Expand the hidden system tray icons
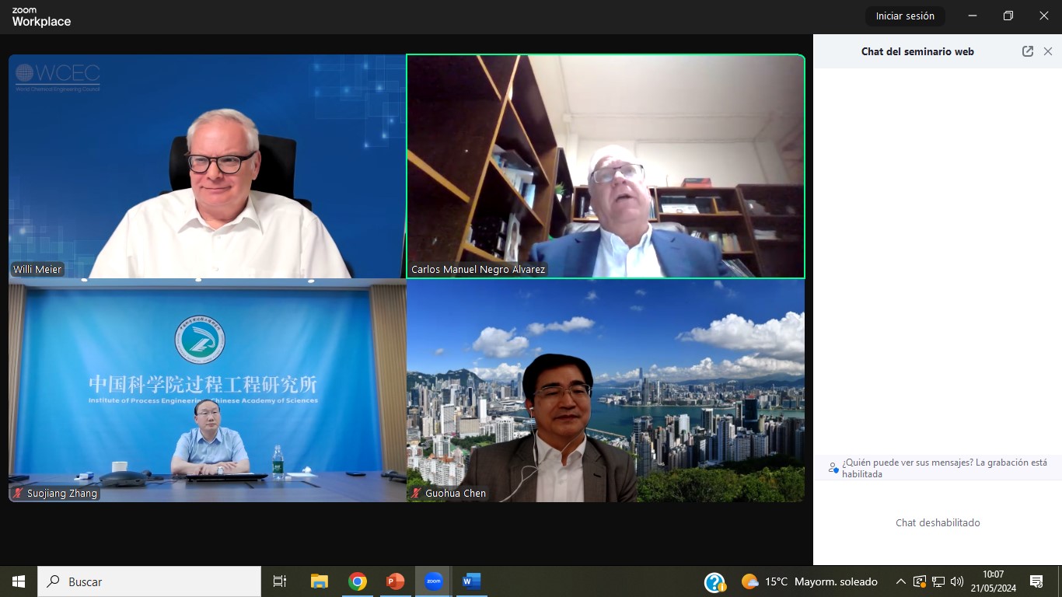The image size is (1062, 597). 900,581
